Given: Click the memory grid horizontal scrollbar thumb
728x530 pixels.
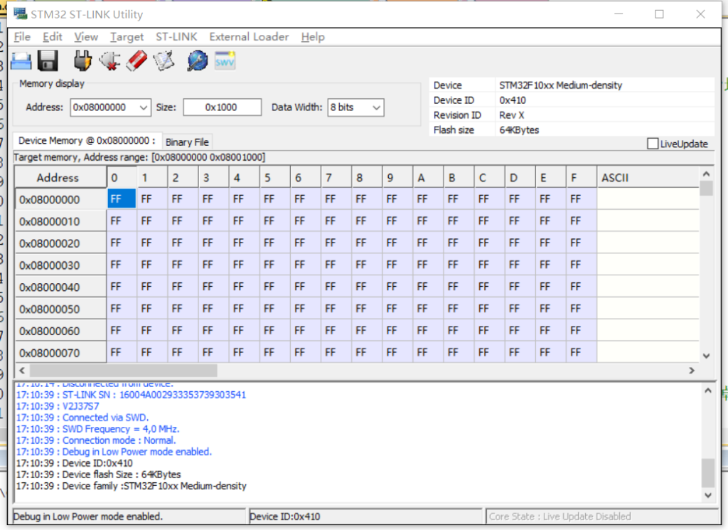Looking at the screenshot, I should point(123,370).
